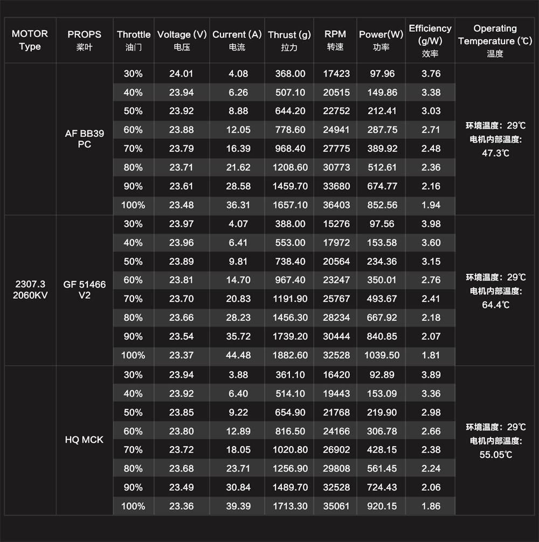Click the 1657.10 thrust value
The image size is (539, 542).
pyautogui.click(x=290, y=205)
